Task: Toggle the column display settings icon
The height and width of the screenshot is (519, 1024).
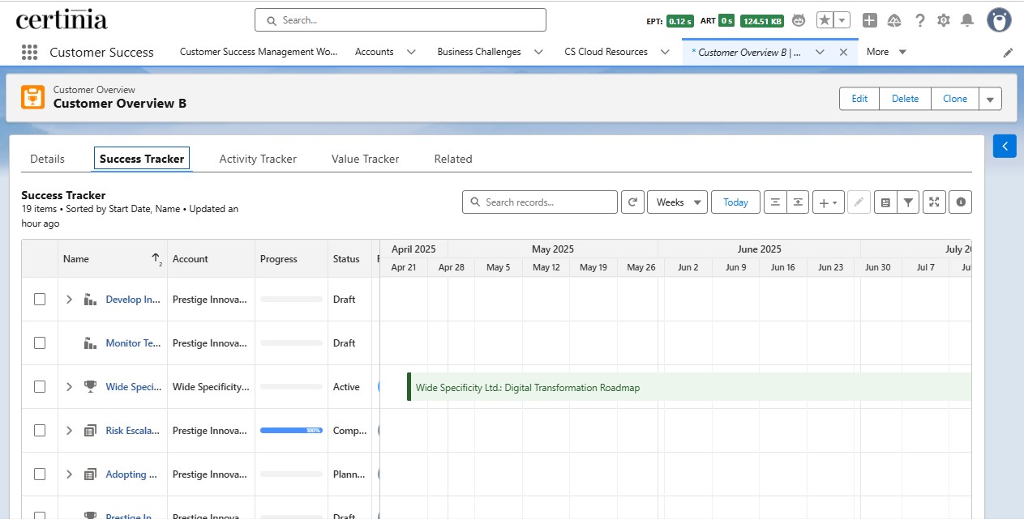Action: click(885, 202)
